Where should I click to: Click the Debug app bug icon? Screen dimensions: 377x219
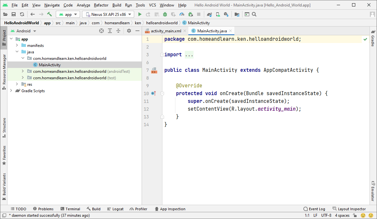[165, 14]
